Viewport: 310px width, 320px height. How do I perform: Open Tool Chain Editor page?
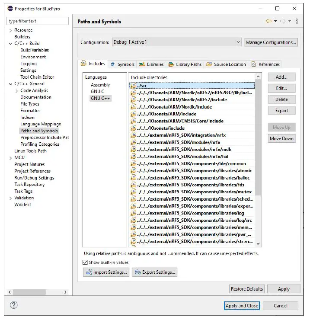pyautogui.click(x=37, y=77)
